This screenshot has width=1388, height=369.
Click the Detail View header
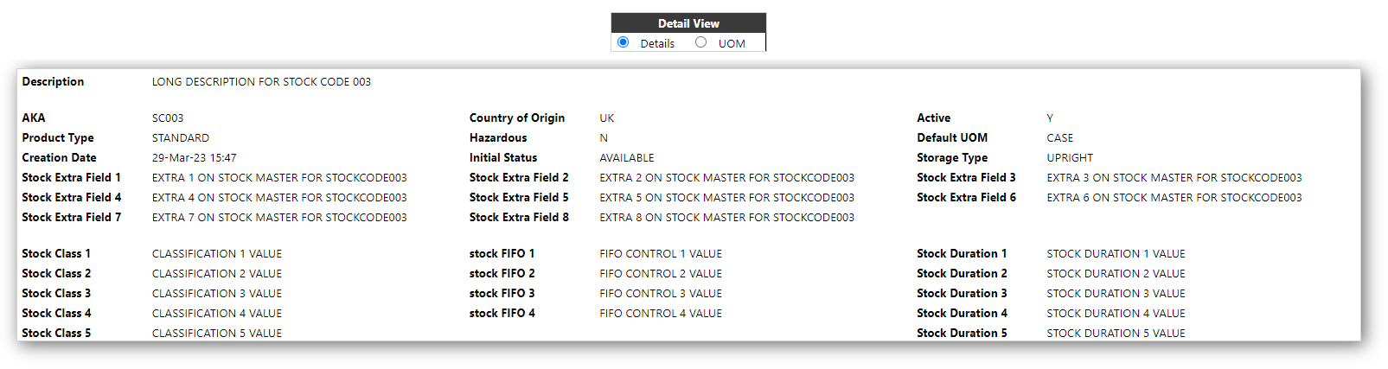(688, 23)
